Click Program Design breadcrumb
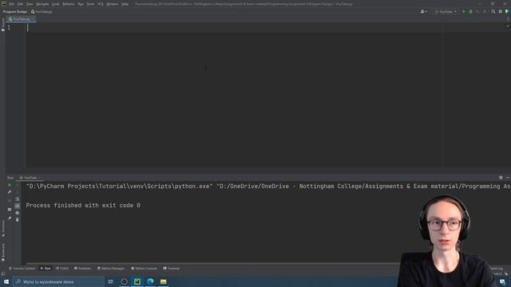Viewport: 511px width, 287px height. click(x=14, y=12)
